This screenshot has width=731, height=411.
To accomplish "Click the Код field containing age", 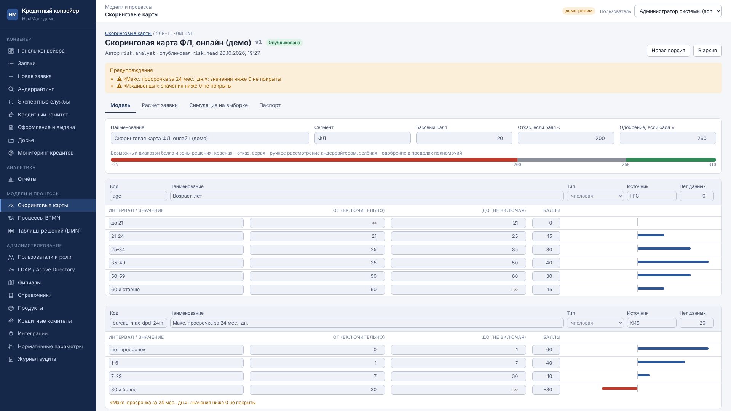I will click(x=138, y=196).
